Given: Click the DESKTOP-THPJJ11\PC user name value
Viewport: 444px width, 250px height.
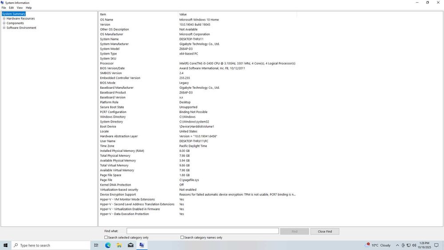Looking at the screenshot, I should coord(194,141).
